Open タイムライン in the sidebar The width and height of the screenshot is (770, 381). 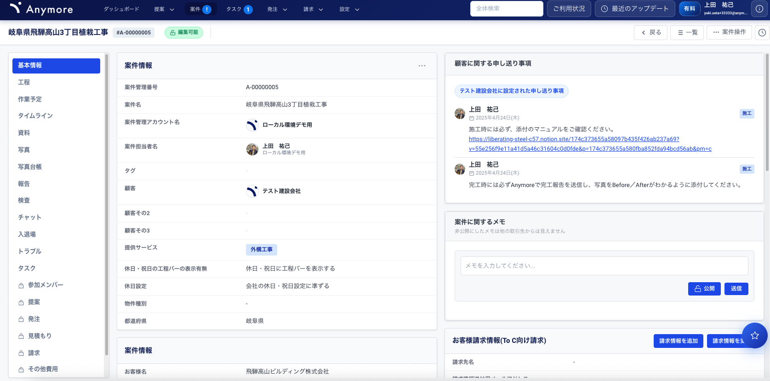(x=56, y=116)
